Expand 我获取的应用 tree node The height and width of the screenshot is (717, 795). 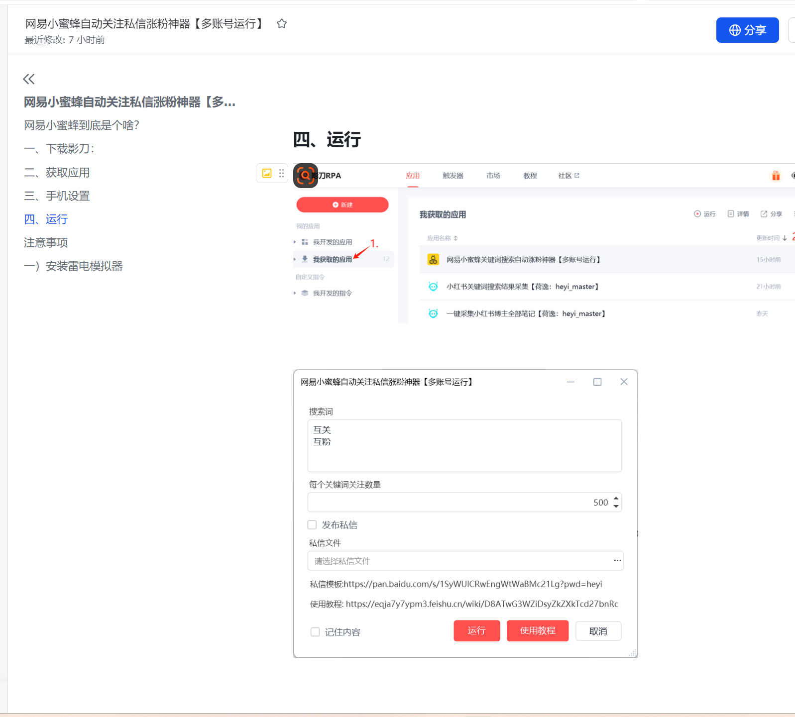coord(295,259)
